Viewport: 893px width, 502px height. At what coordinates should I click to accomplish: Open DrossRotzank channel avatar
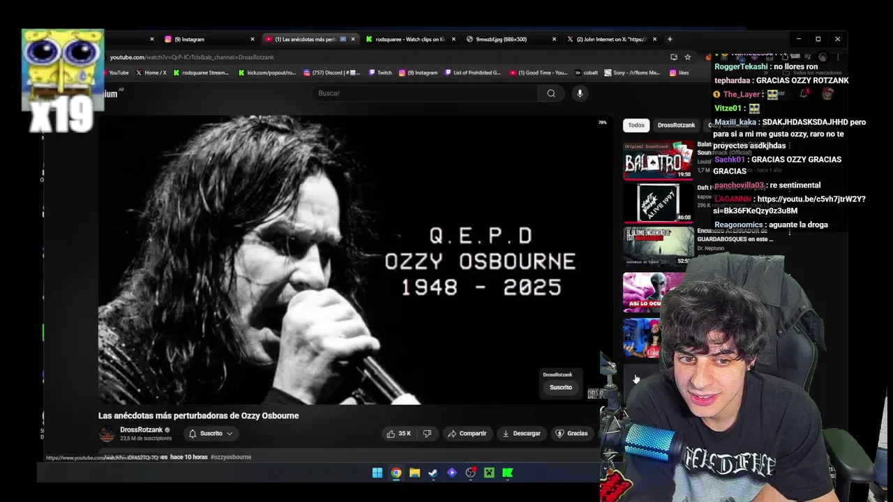(x=107, y=434)
